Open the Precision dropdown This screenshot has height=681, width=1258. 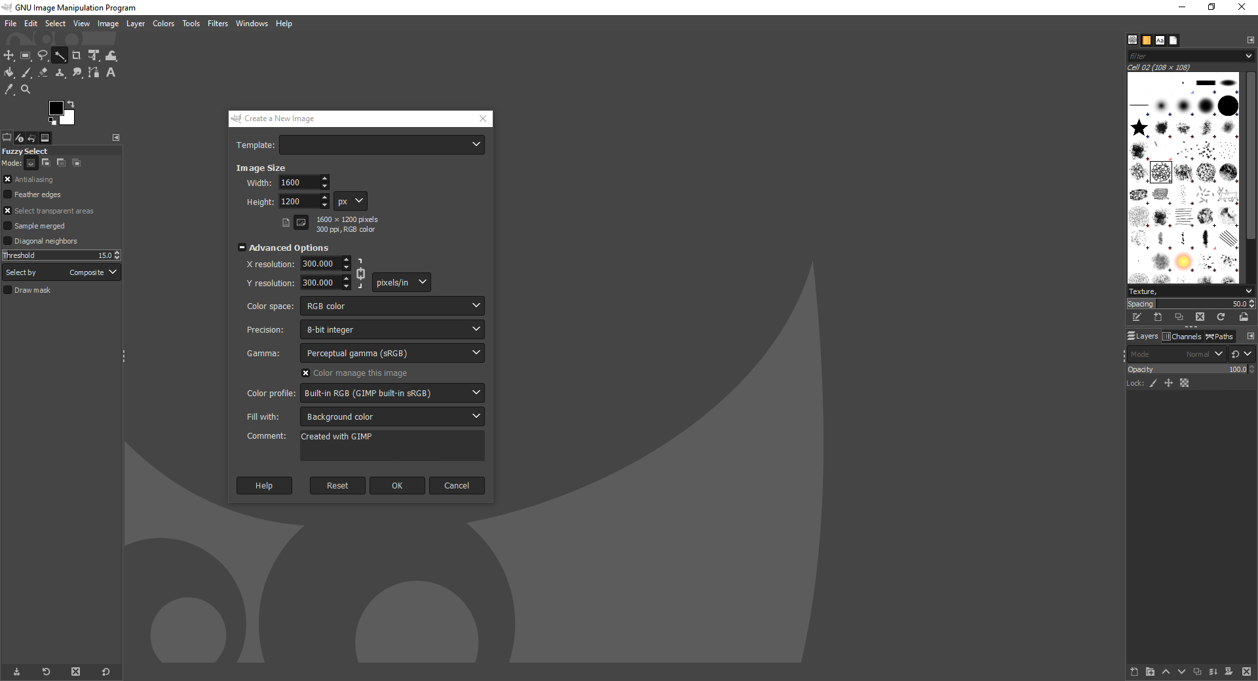coord(392,329)
